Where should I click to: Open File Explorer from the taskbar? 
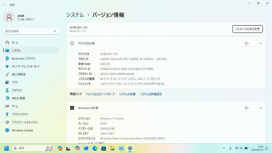(112, 148)
